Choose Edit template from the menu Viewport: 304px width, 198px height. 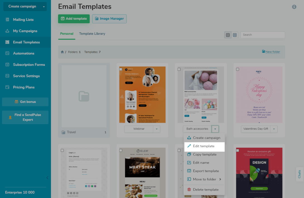coord(204,146)
